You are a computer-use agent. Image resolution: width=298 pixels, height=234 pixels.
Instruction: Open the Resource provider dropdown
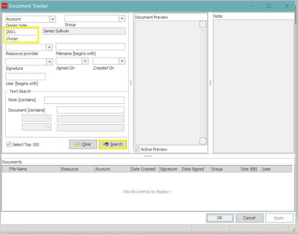click(x=49, y=47)
